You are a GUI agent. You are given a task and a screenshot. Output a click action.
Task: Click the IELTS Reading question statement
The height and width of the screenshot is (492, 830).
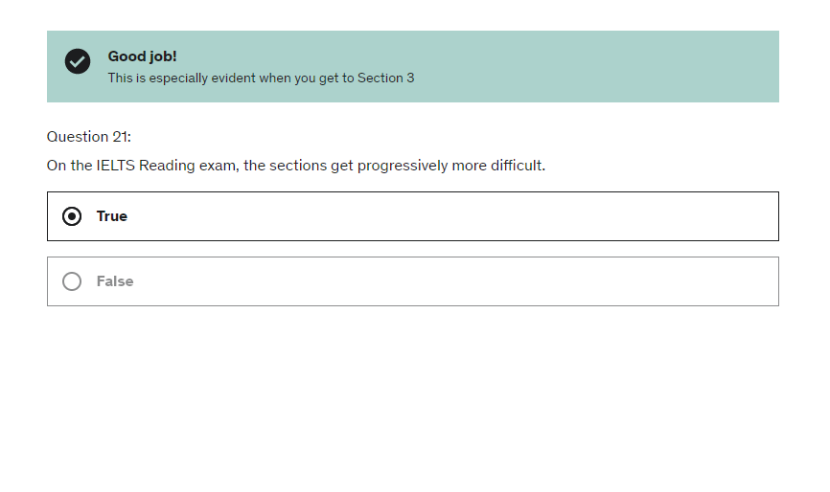coord(296,166)
